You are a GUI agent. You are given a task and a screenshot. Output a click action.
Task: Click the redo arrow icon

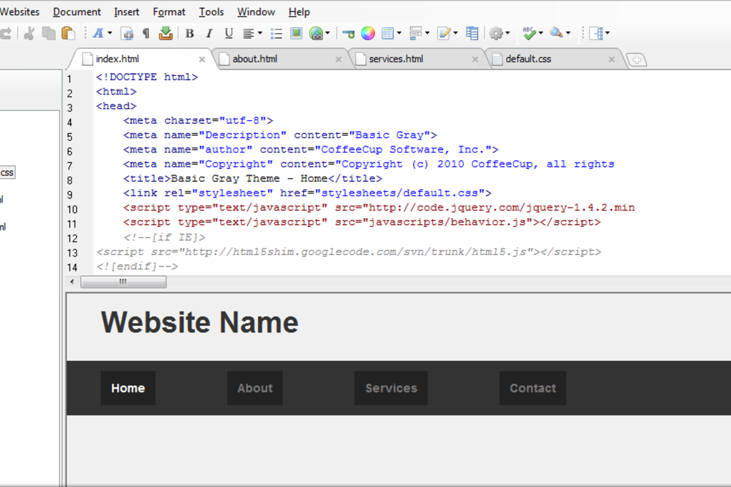[6, 33]
